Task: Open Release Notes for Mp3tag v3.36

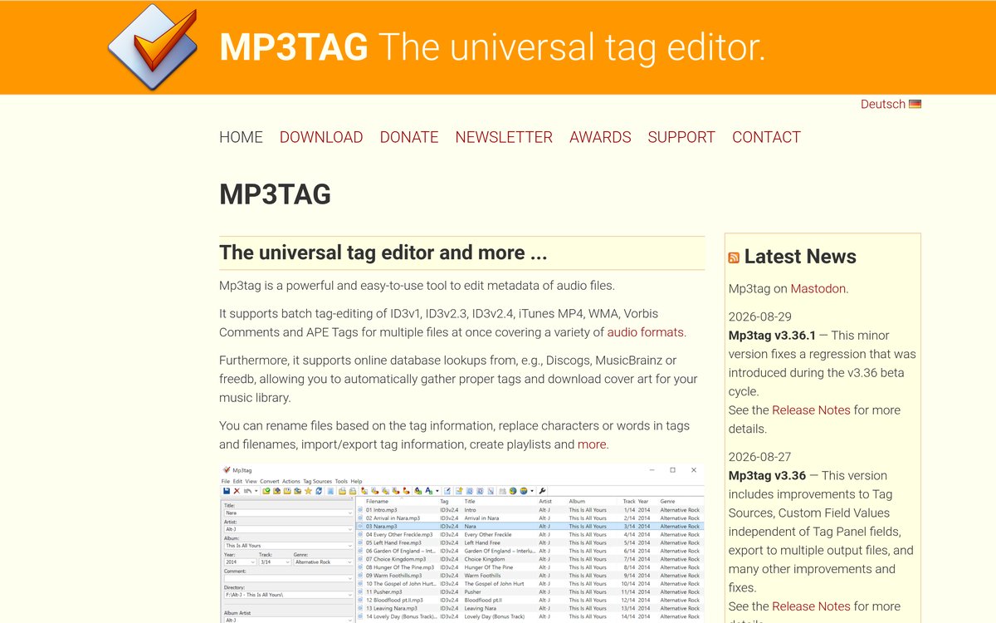Action: [x=811, y=606]
